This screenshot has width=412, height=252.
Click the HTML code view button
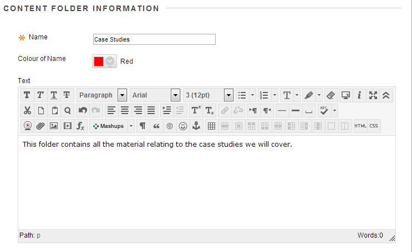coord(360,126)
